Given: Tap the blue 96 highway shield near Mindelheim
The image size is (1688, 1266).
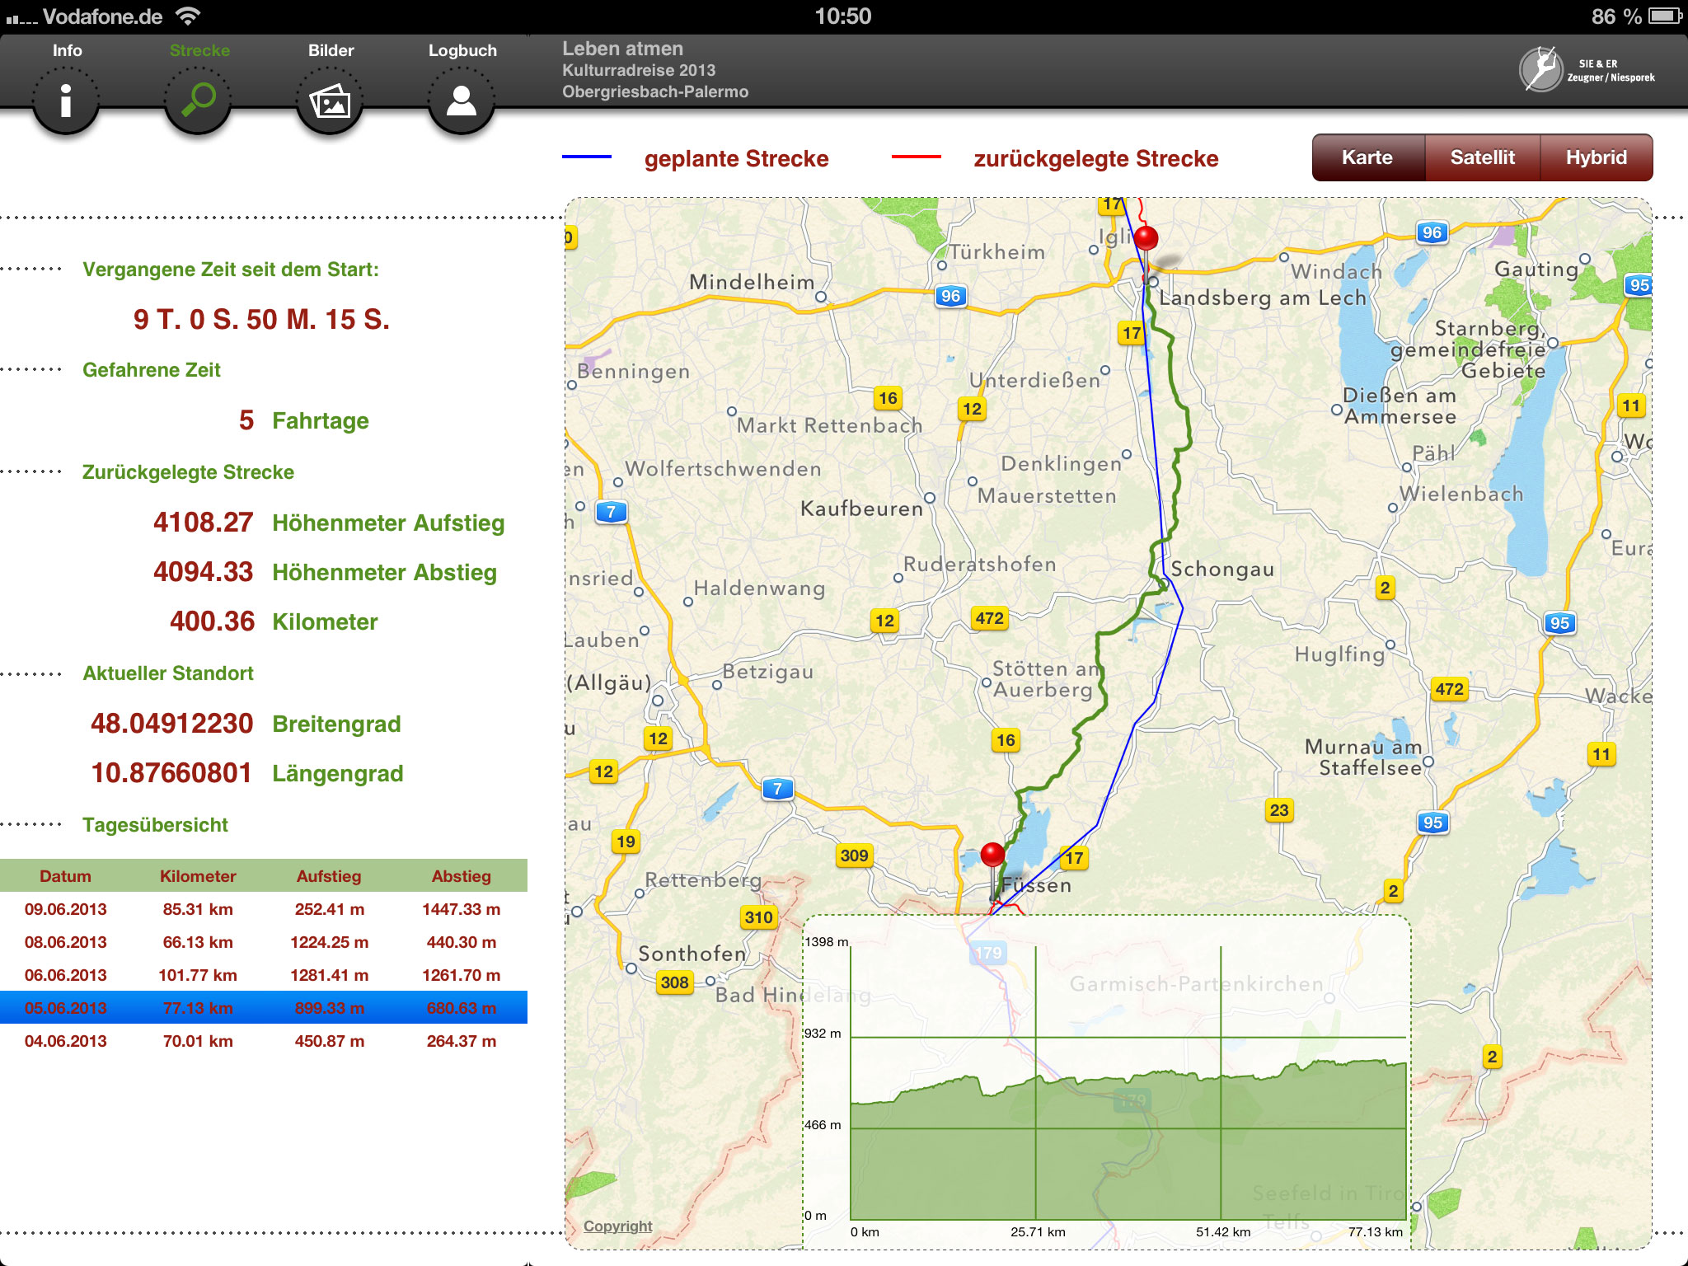Looking at the screenshot, I should tap(950, 296).
